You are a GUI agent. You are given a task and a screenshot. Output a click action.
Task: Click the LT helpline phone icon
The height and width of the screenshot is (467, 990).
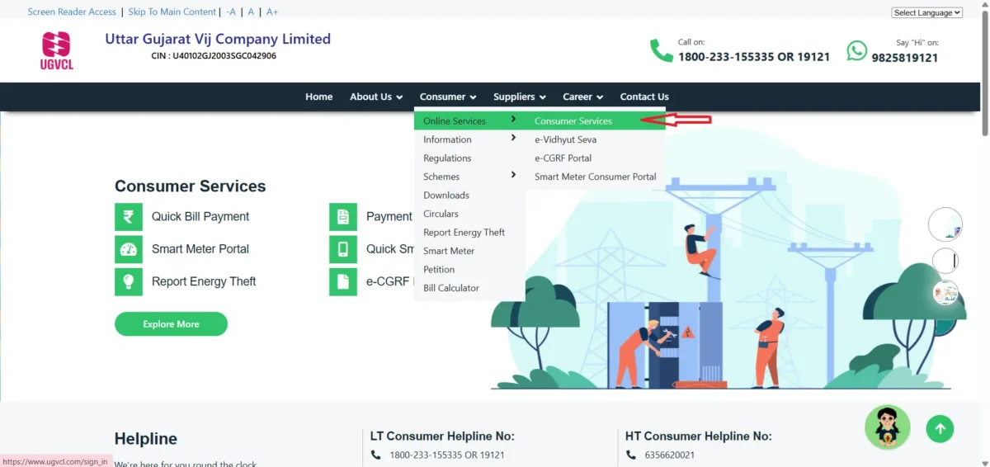point(376,455)
